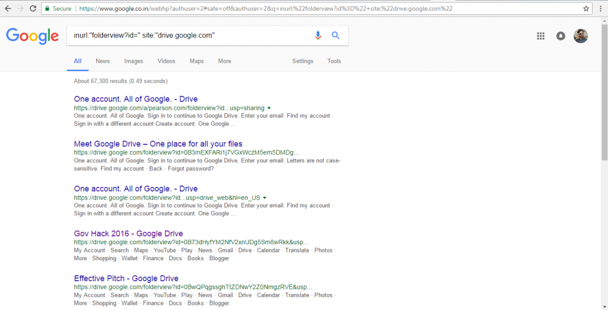Switch to the News tab
608x310 pixels.
pyautogui.click(x=103, y=61)
